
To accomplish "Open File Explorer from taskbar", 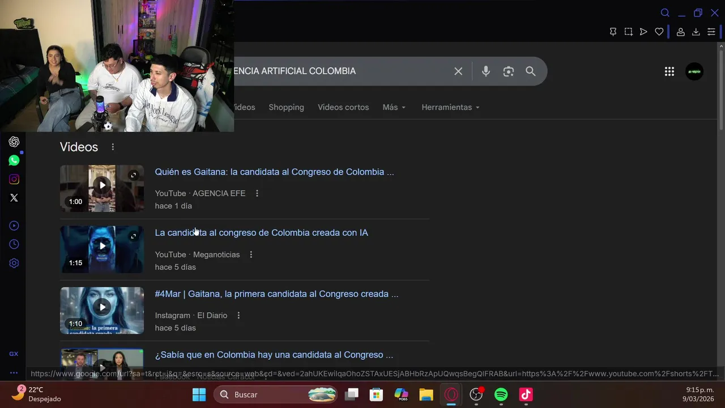I will 426,394.
